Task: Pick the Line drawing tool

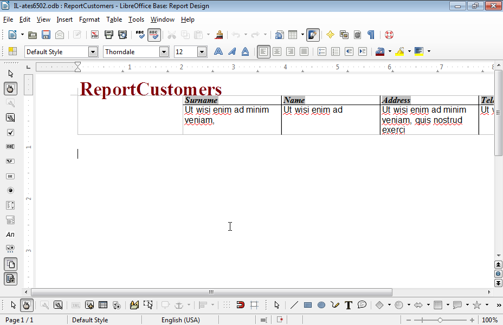Action: coord(294,305)
